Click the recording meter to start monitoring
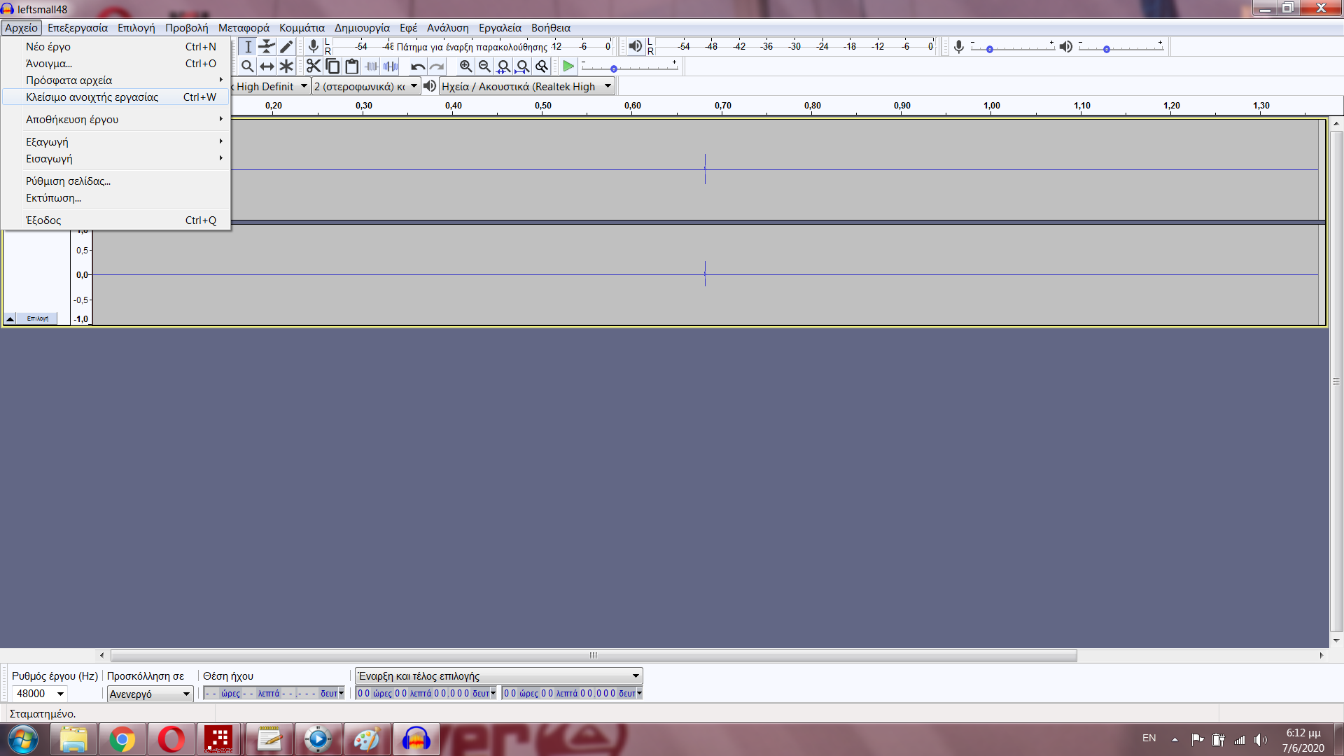Image resolution: width=1344 pixels, height=756 pixels. tap(472, 47)
